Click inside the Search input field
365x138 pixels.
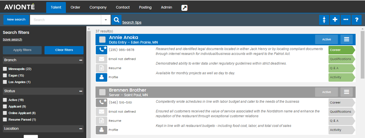[x=66, y=20]
